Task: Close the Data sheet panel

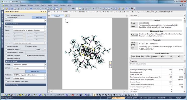Action: coord(184,16)
